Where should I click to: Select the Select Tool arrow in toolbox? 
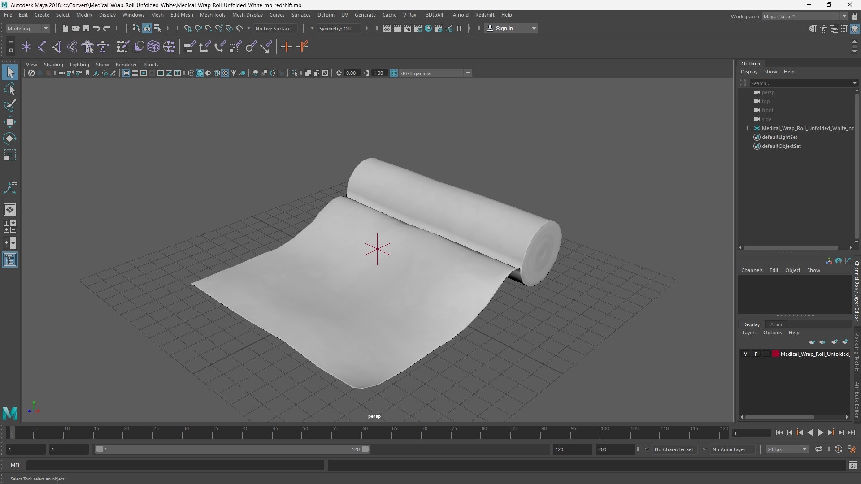(x=10, y=72)
